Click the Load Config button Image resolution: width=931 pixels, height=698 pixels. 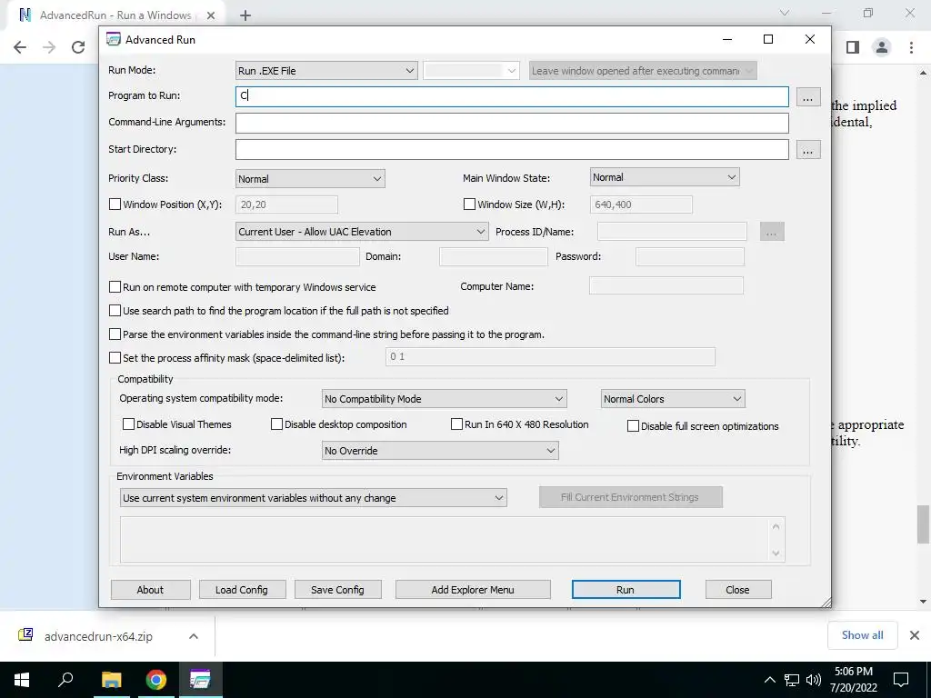coord(242,589)
